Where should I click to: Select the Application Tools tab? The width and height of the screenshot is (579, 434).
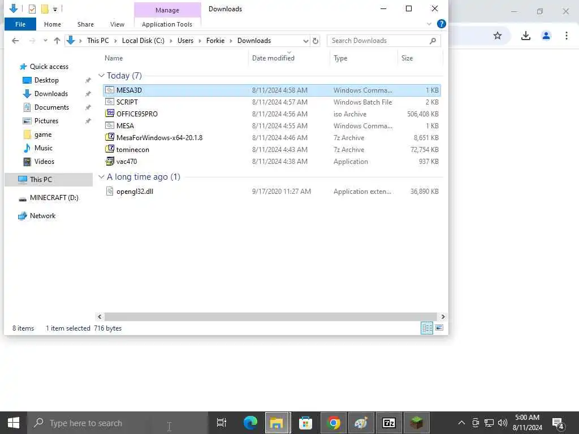(167, 24)
